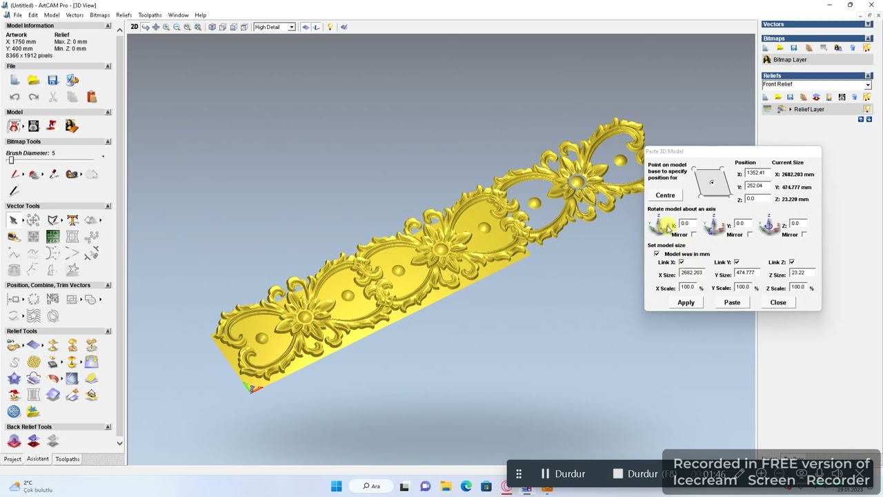The image size is (883, 497).
Task: Toggle the Y axis Mirror checkbox
Action: click(x=750, y=235)
